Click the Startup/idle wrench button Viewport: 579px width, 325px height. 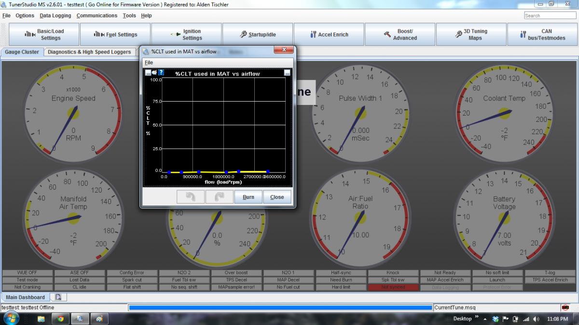coord(258,35)
